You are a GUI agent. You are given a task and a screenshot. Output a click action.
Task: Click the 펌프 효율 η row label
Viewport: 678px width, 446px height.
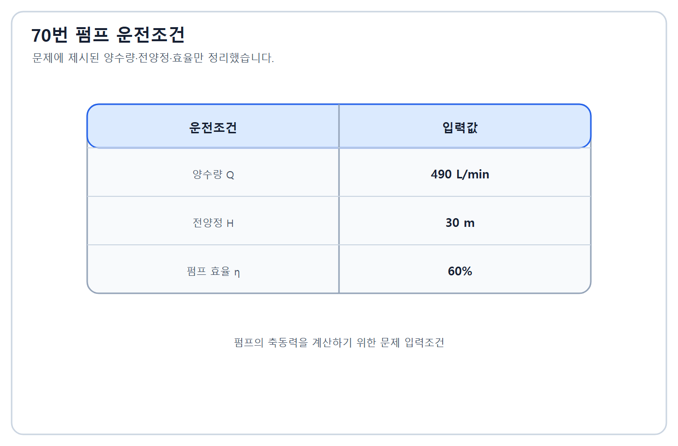pos(213,271)
